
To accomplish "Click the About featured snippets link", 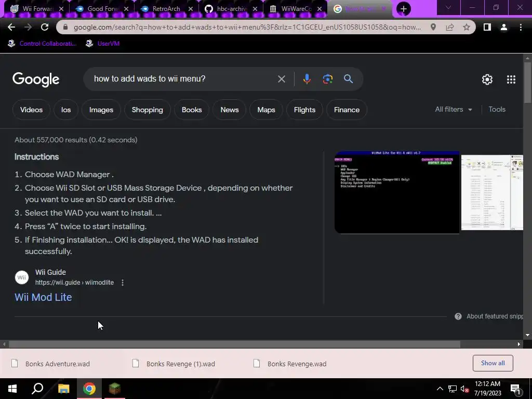I will [495, 316].
